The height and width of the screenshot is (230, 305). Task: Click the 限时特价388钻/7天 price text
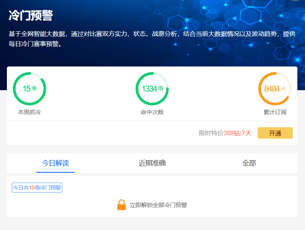click(x=225, y=133)
